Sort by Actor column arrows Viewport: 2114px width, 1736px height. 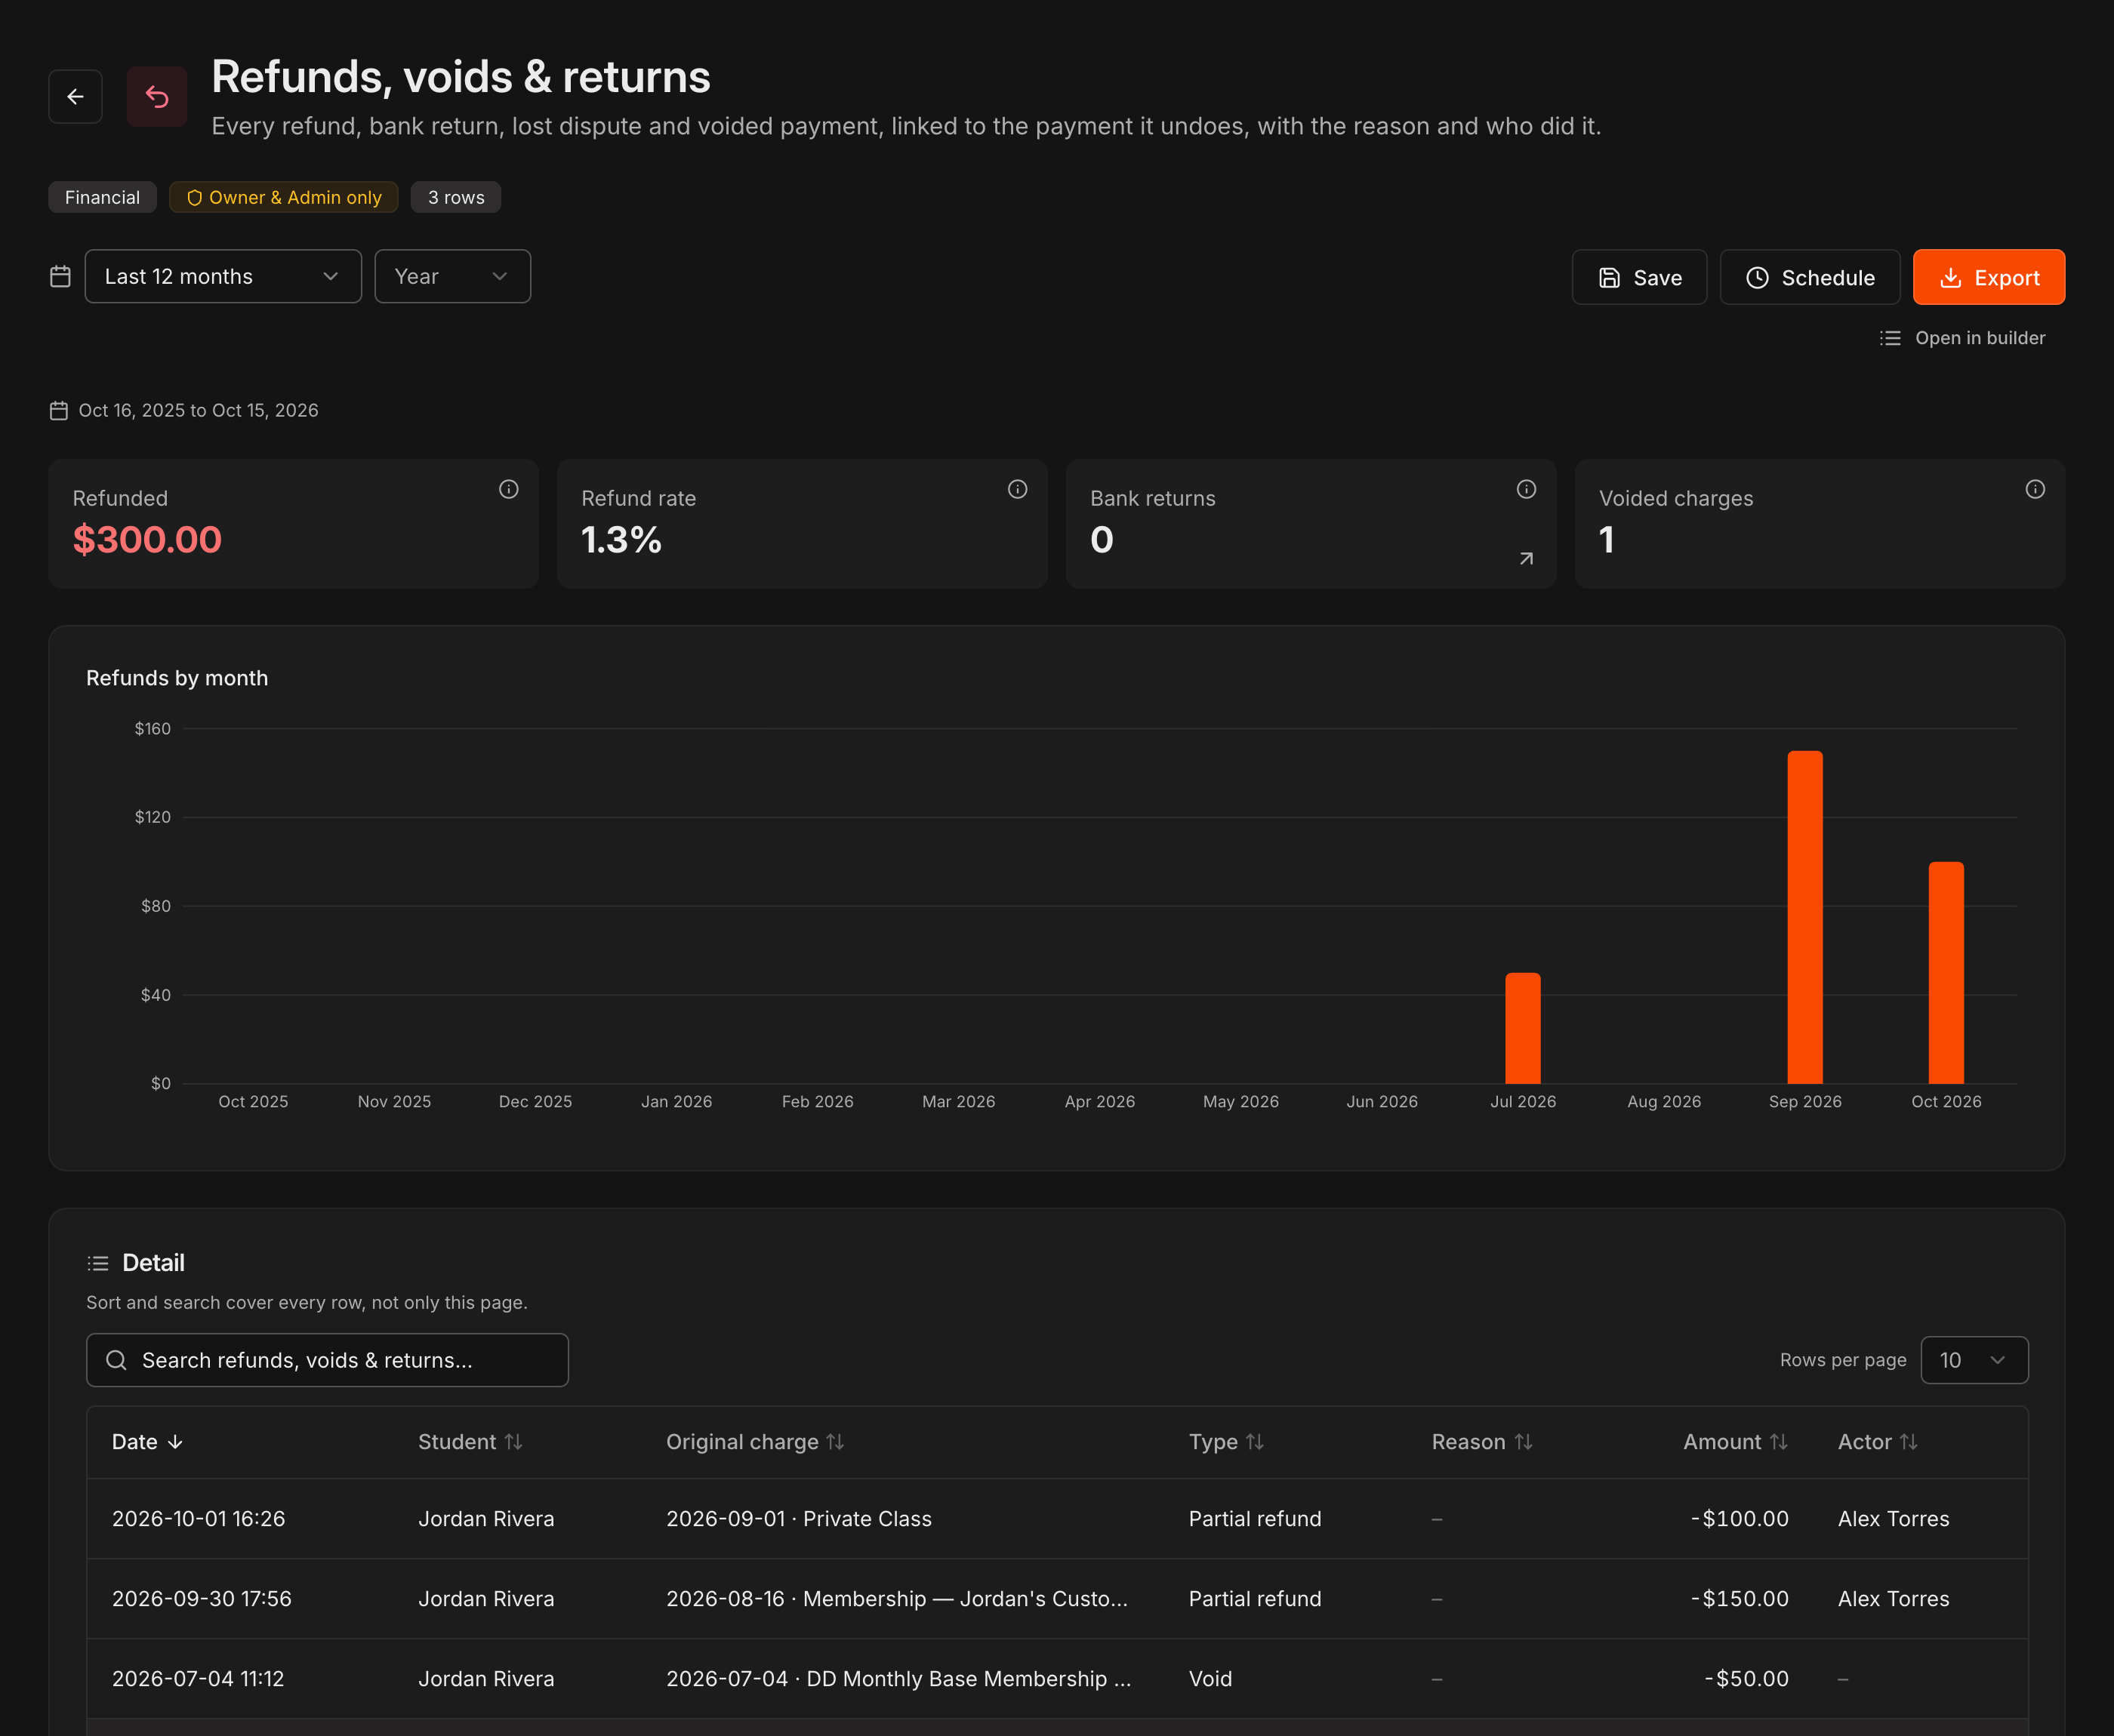pyautogui.click(x=1908, y=1442)
